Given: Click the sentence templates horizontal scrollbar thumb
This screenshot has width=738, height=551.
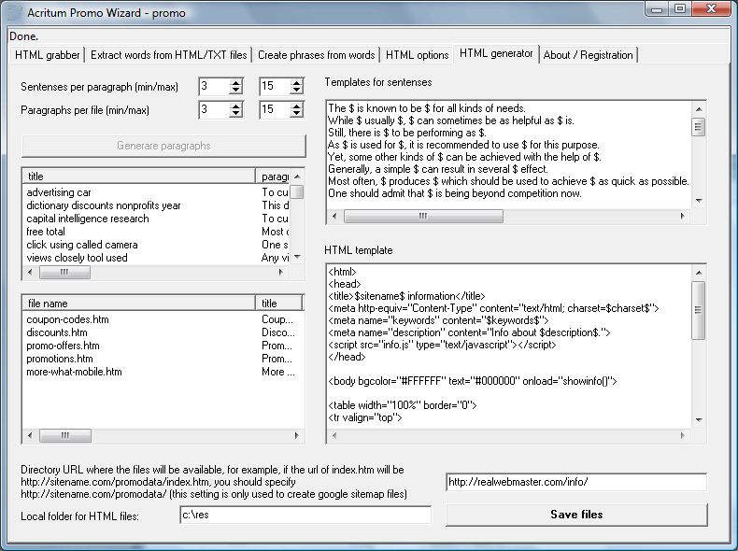Looking at the screenshot, I should click(423, 216).
